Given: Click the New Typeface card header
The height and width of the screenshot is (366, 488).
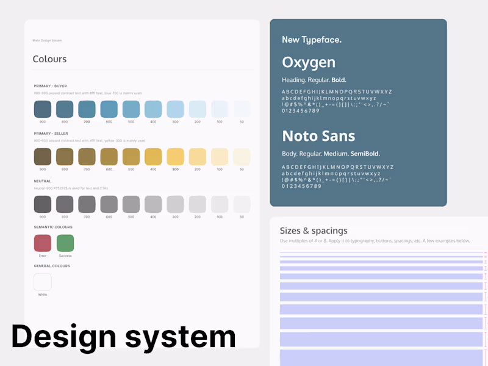Looking at the screenshot, I should (312, 40).
